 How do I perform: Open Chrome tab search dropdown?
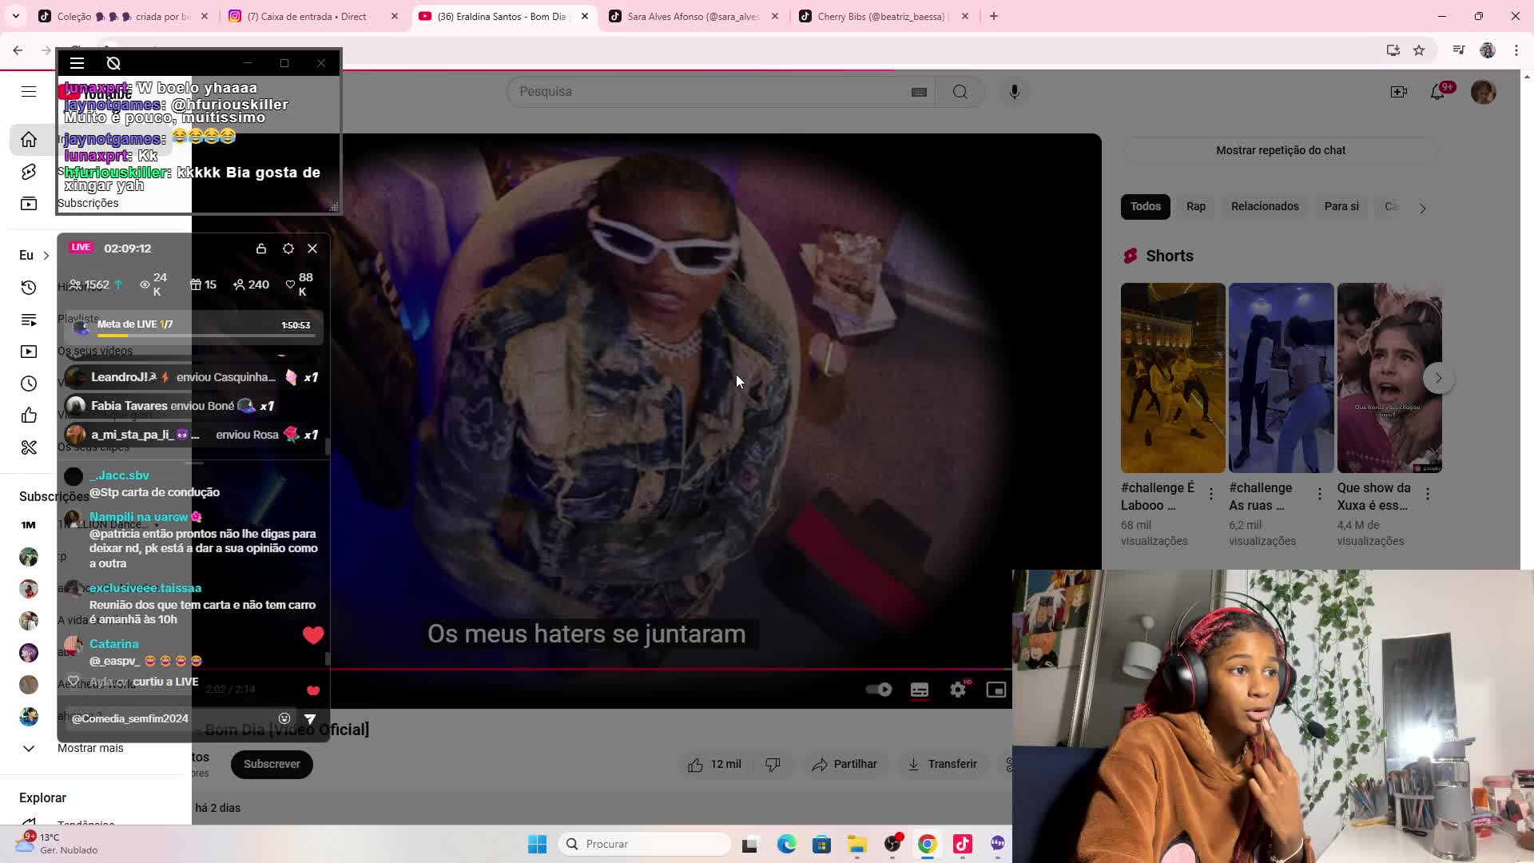point(16,16)
